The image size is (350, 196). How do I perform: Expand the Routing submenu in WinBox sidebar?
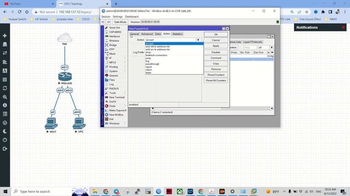click(x=115, y=67)
